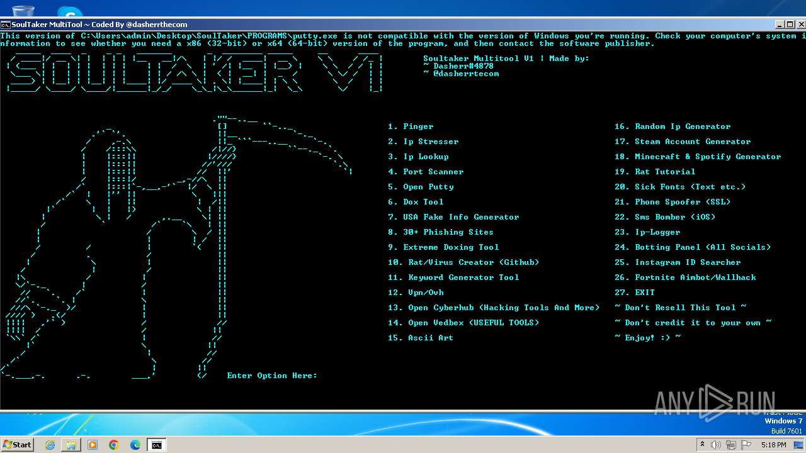Click the Skype desktop icon

click(69, 11)
